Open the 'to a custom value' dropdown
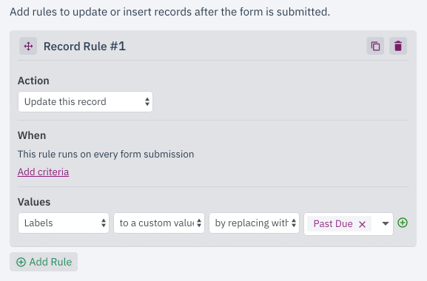 tap(159, 223)
